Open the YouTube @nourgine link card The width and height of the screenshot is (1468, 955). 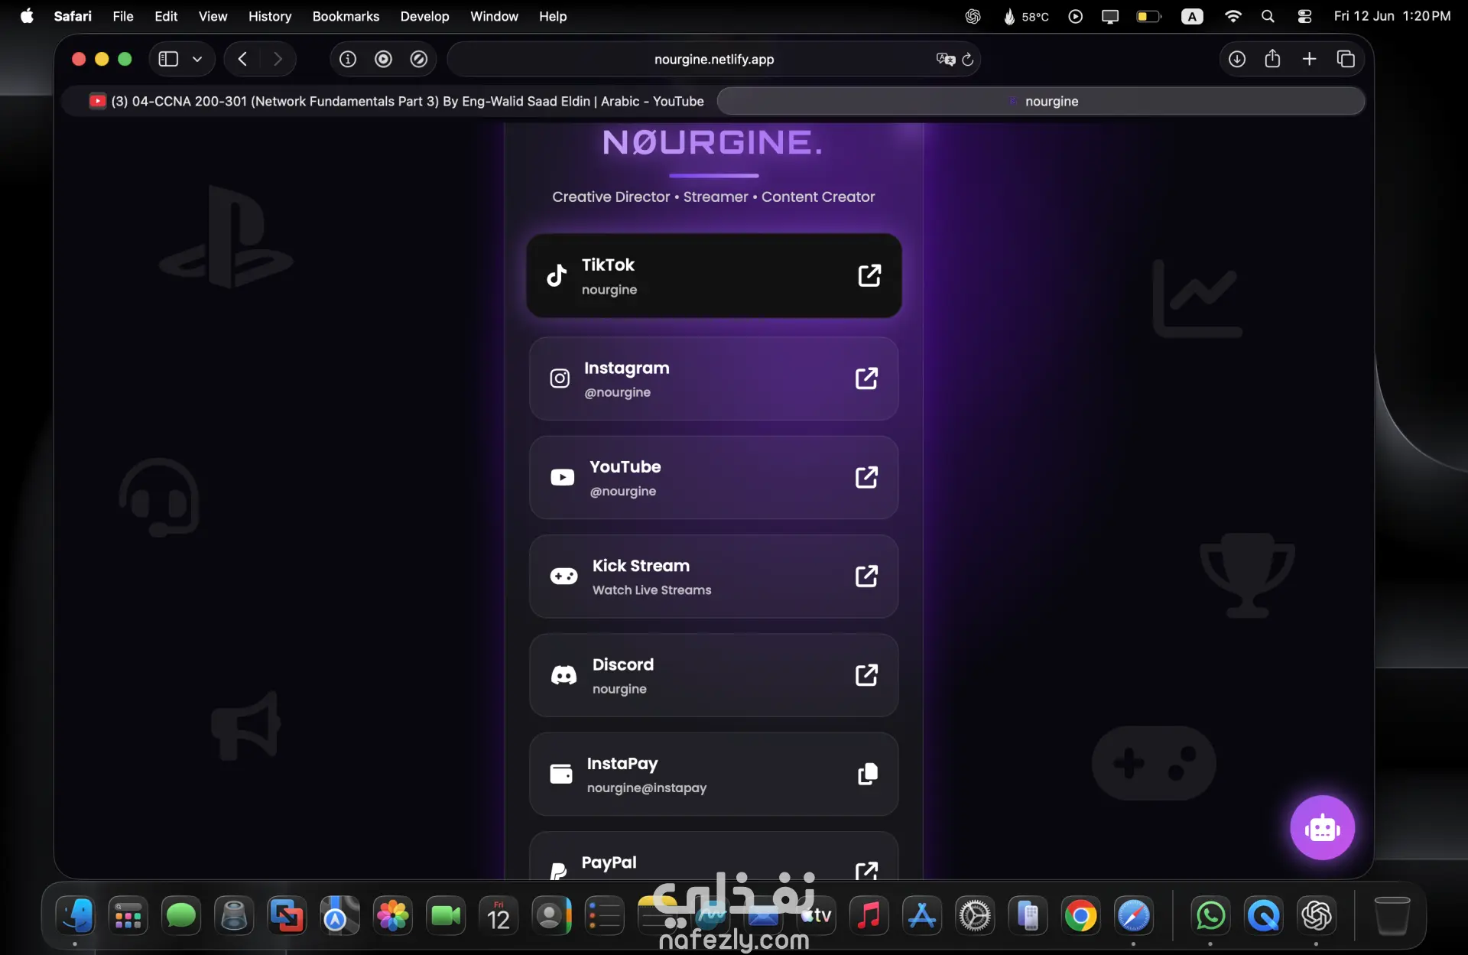point(714,477)
